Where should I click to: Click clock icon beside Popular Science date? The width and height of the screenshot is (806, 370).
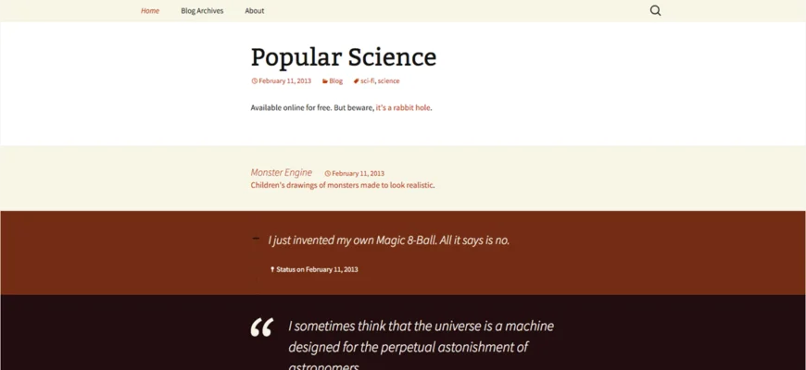[x=254, y=81]
